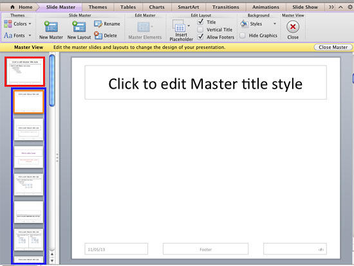Toggle the Allow Footers checkbox
Screen dimensions: 354x266
[200, 37]
